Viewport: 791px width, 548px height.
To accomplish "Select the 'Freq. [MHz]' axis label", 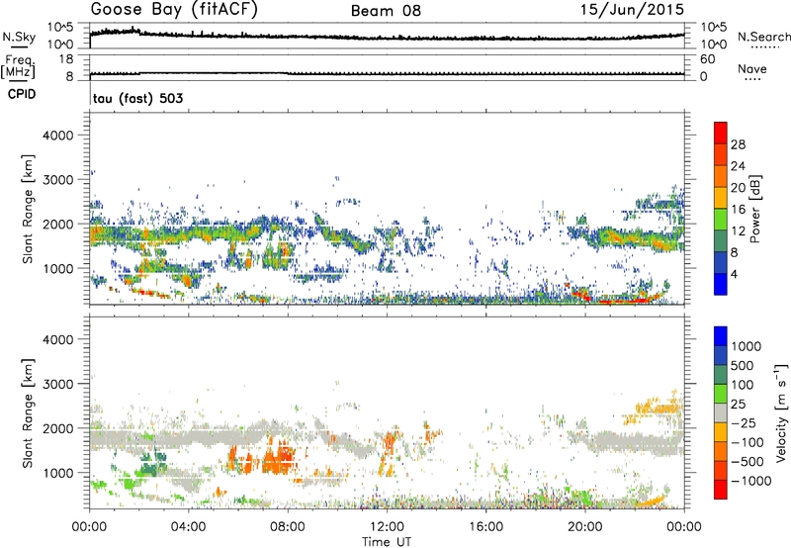I will click(x=18, y=67).
